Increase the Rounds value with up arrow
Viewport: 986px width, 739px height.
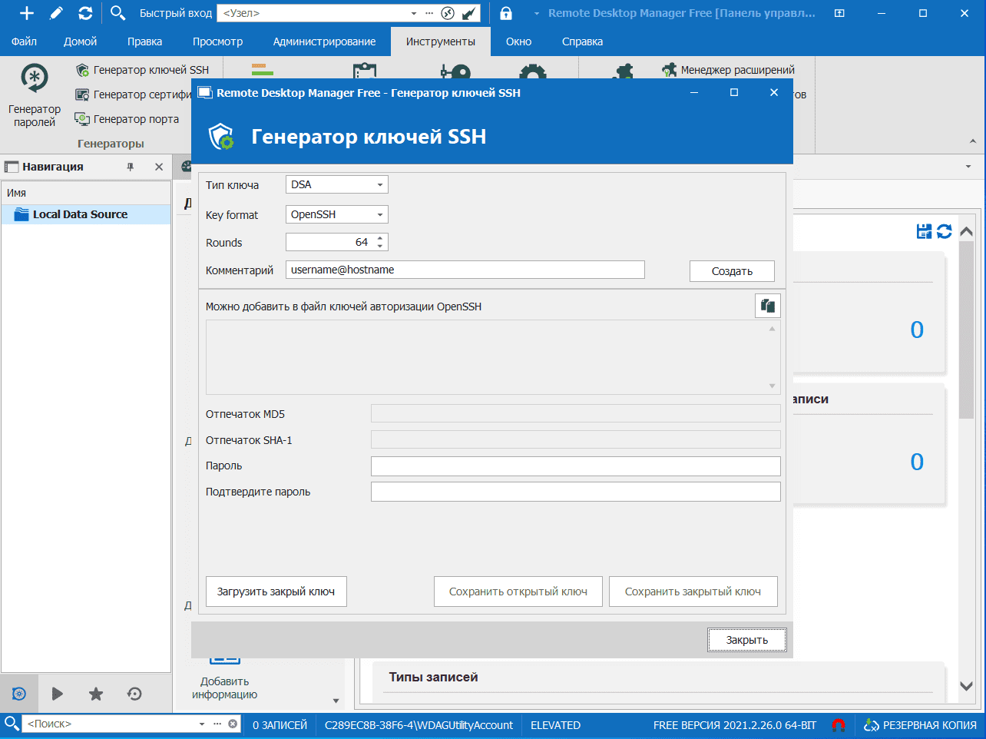[x=380, y=238]
